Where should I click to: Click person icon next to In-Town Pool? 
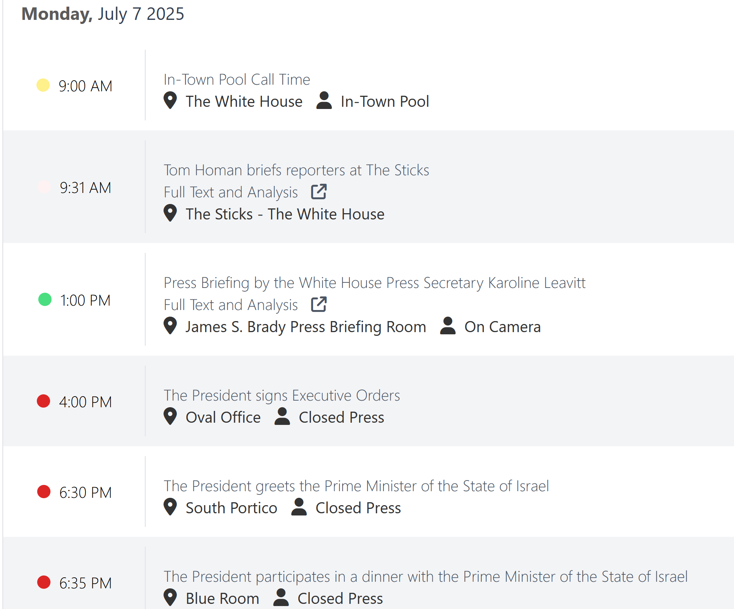(324, 100)
